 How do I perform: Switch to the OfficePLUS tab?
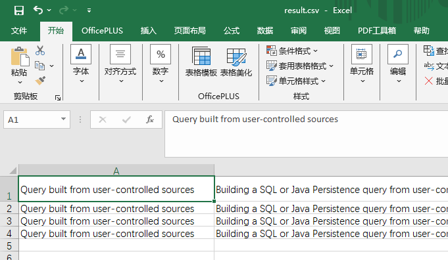(x=102, y=30)
